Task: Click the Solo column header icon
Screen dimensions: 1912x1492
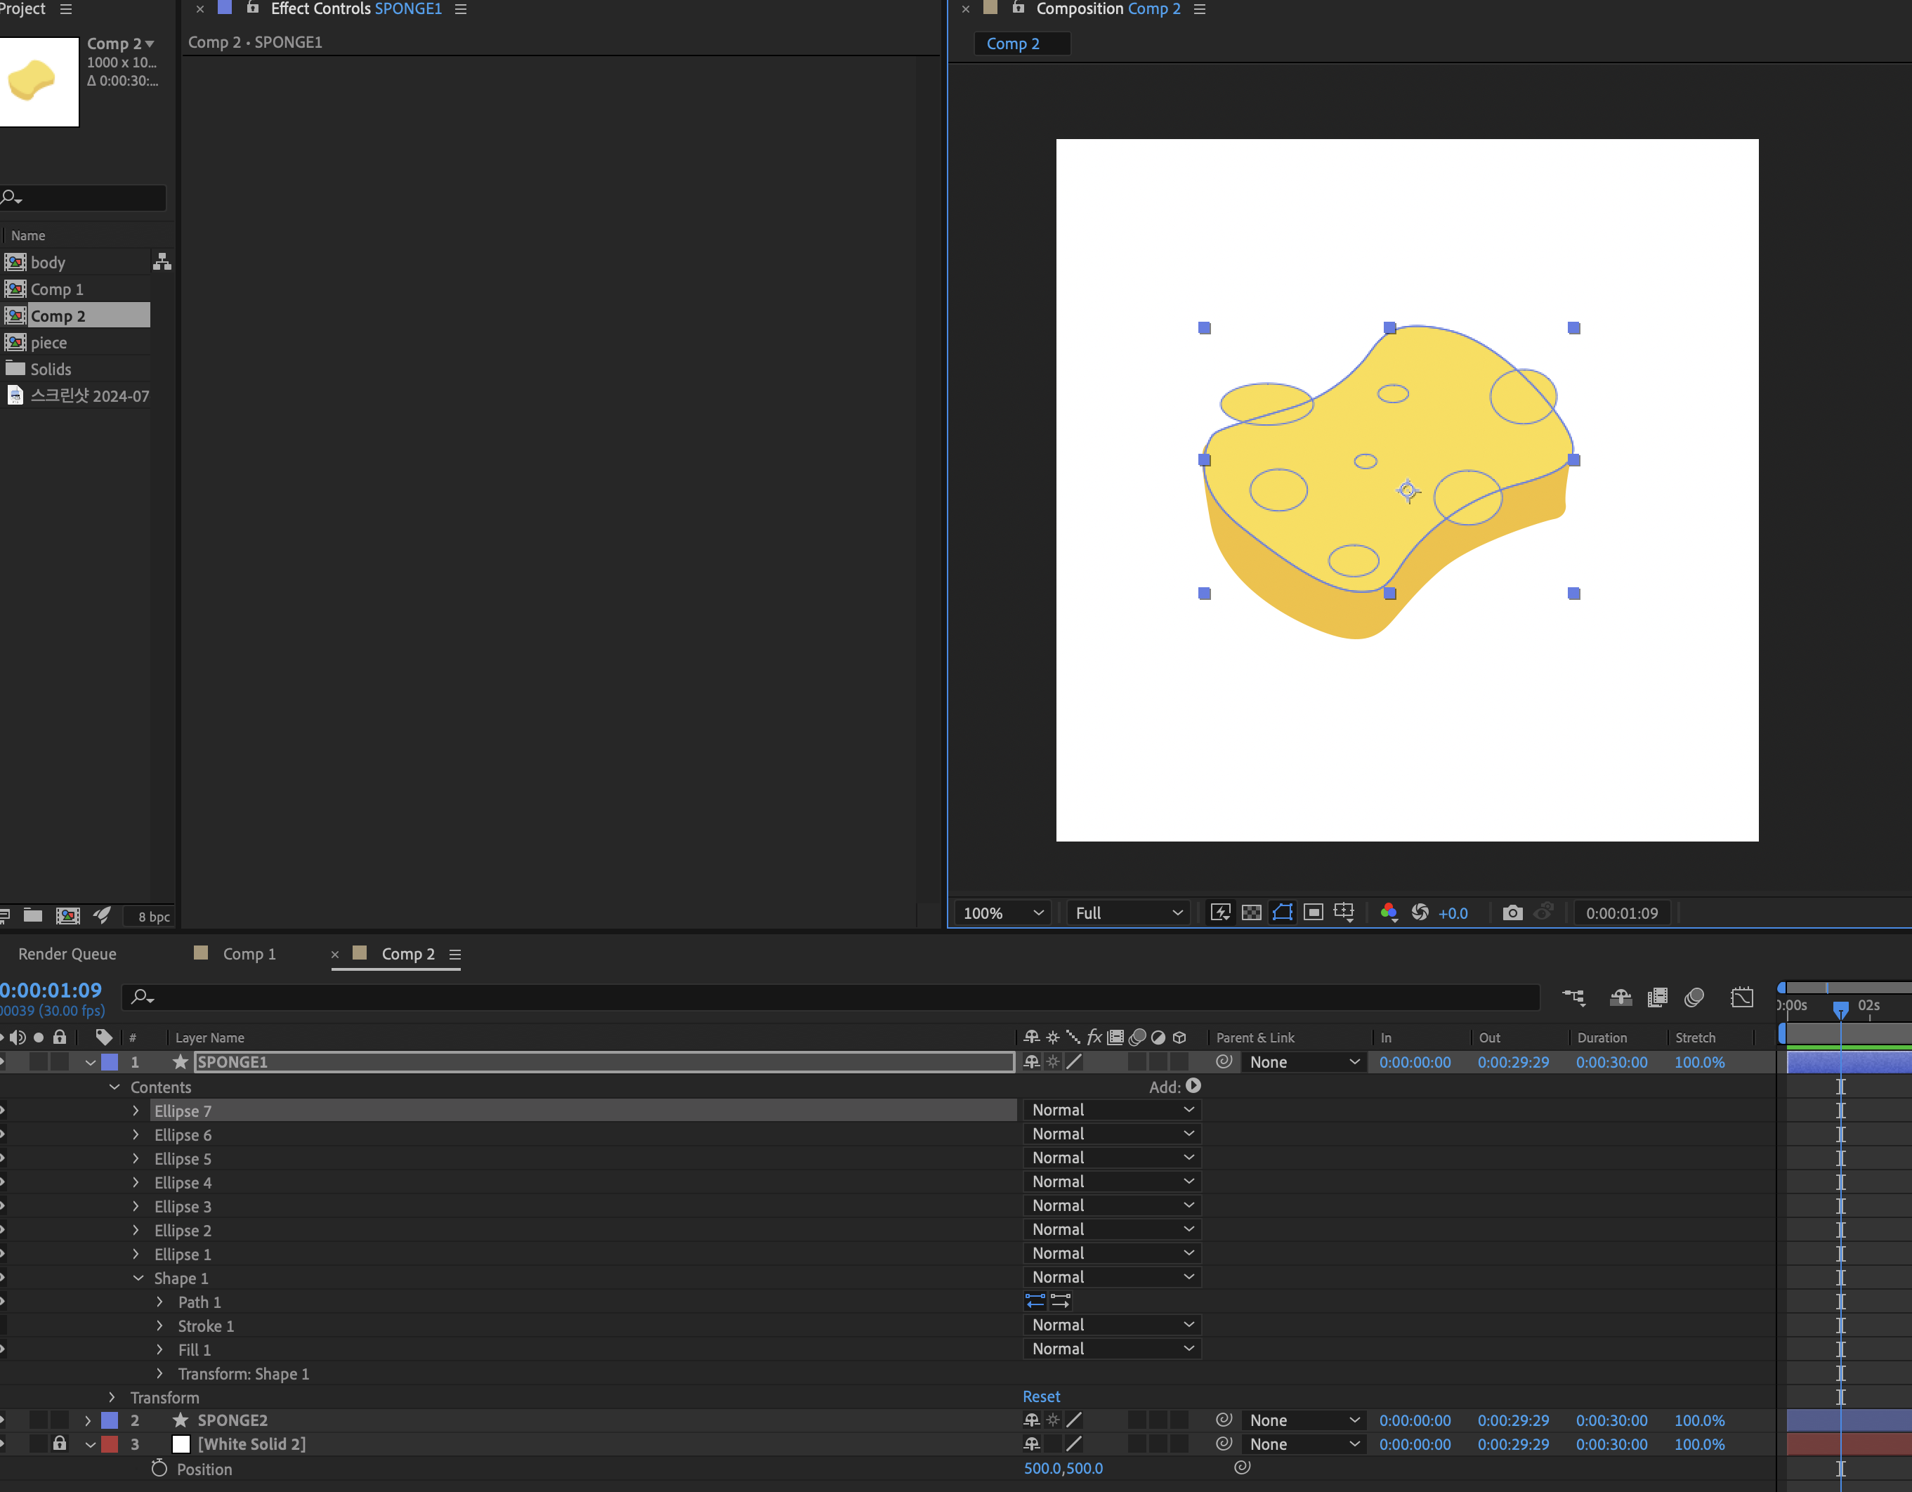Action: 39,1038
